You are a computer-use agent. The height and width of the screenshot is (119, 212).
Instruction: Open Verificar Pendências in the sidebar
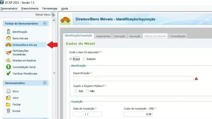(25, 73)
